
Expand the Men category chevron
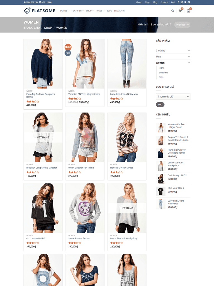(x=189, y=57)
